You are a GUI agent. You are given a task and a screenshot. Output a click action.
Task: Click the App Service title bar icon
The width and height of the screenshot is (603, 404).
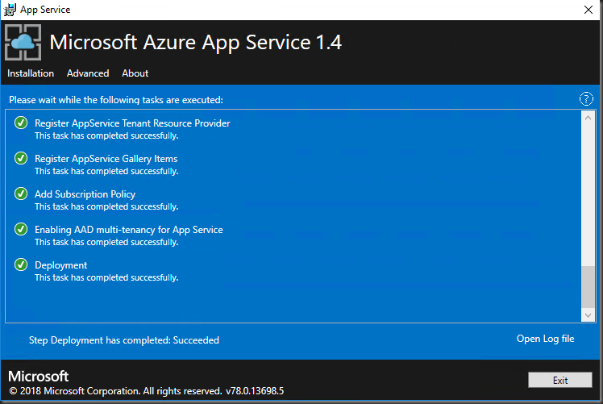pos(10,10)
